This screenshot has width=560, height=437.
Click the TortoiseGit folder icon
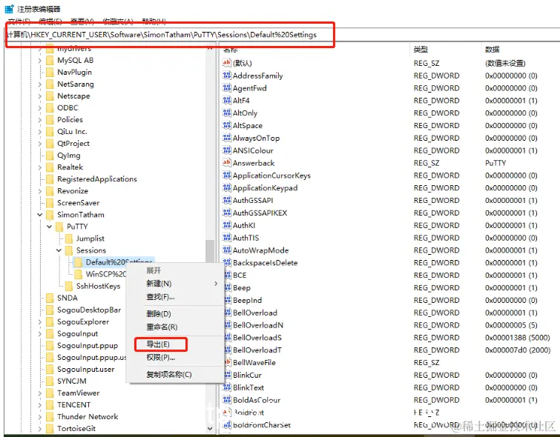[x=50, y=428]
